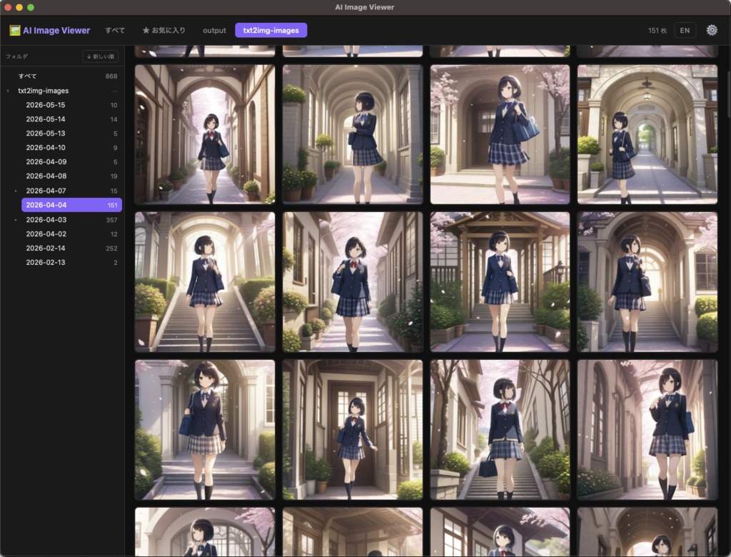Open folder 2026-05-14
This screenshot has height=557, width=731.
pyautogui.click(x=71, y=119)
